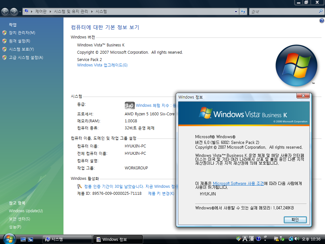Click 제품 키 변경(K) link

tap(161, 193)
